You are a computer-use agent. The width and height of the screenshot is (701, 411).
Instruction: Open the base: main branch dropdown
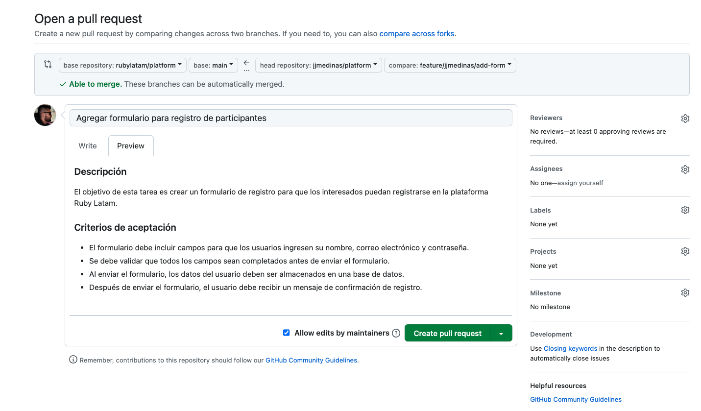click(213, 64)
